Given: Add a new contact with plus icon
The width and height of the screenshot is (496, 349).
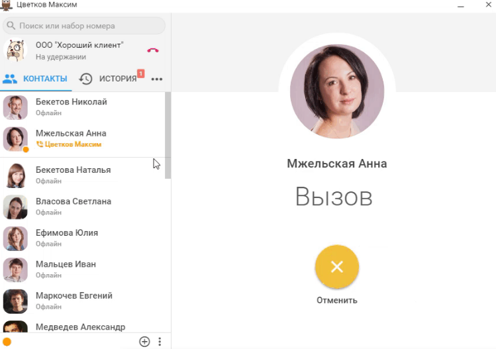Looking at the screenshot, I should click(144, 342).
